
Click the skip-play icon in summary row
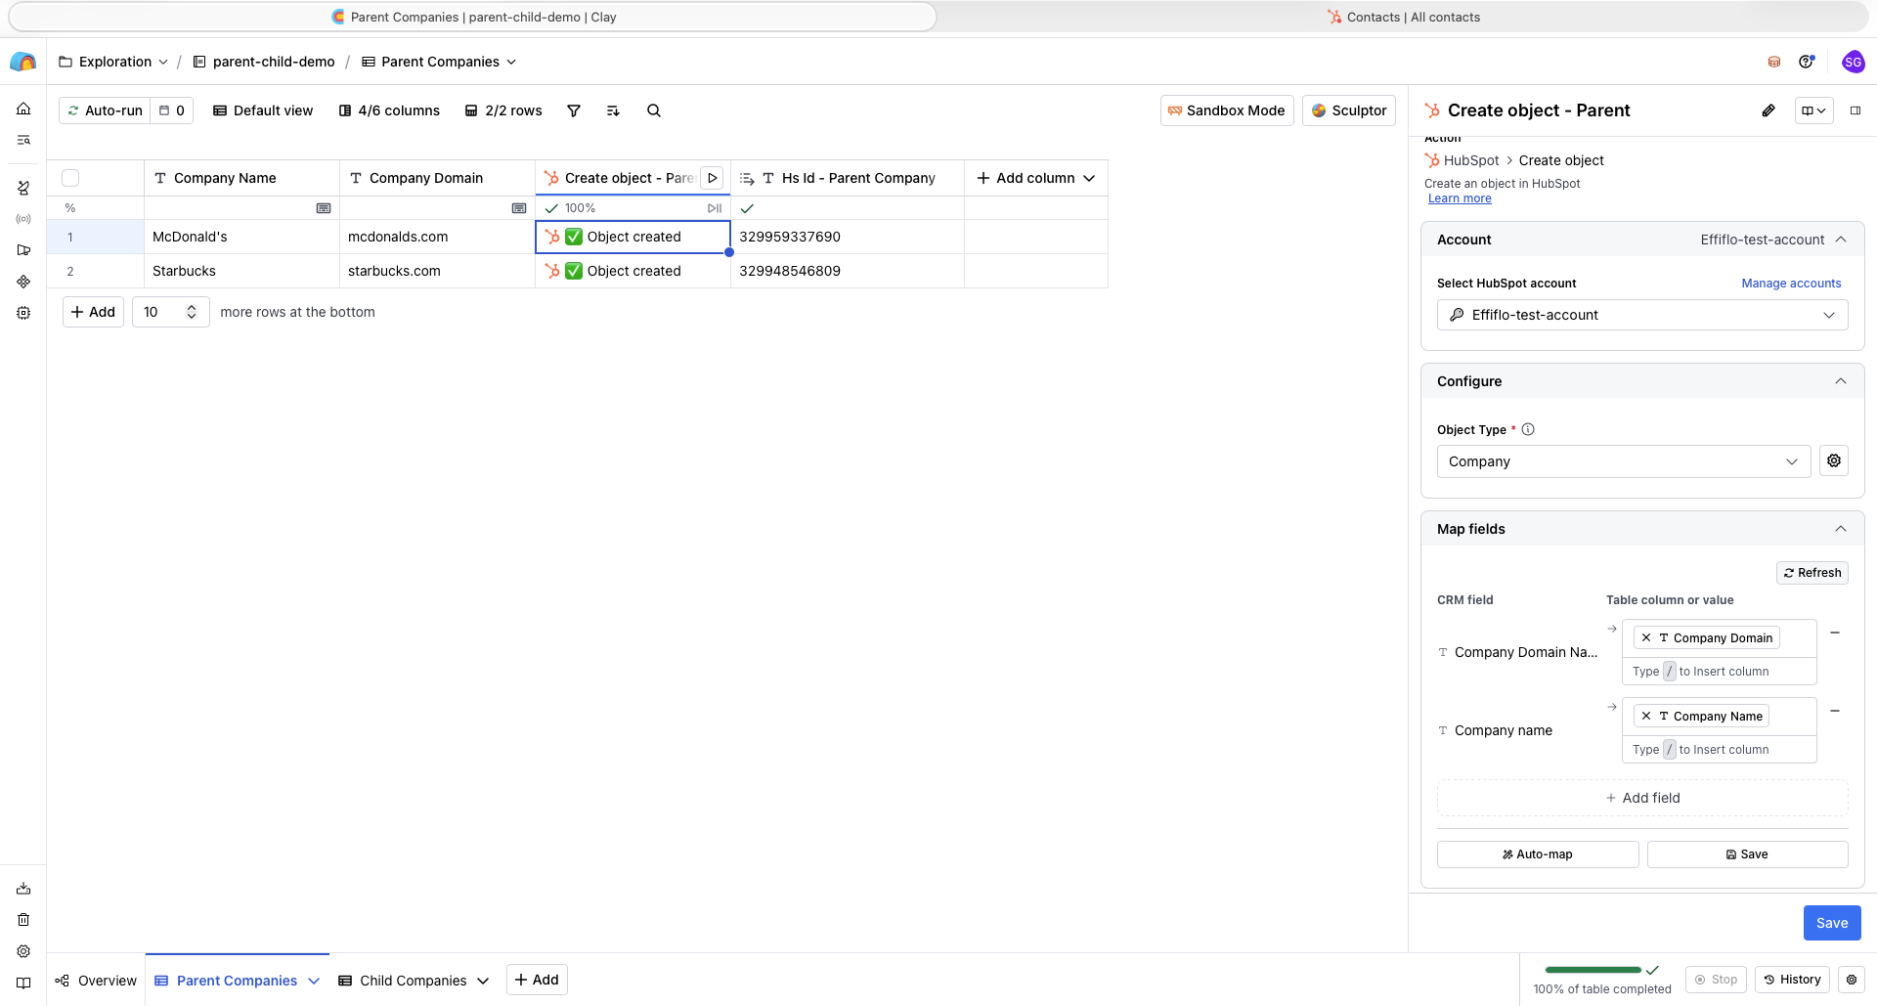[715, 208]
